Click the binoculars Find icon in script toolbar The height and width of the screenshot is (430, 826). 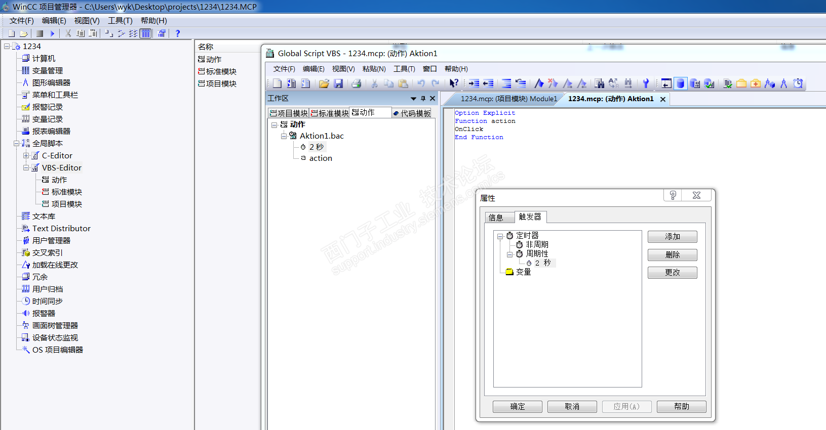pyautogui.click(x=599, y=83)
